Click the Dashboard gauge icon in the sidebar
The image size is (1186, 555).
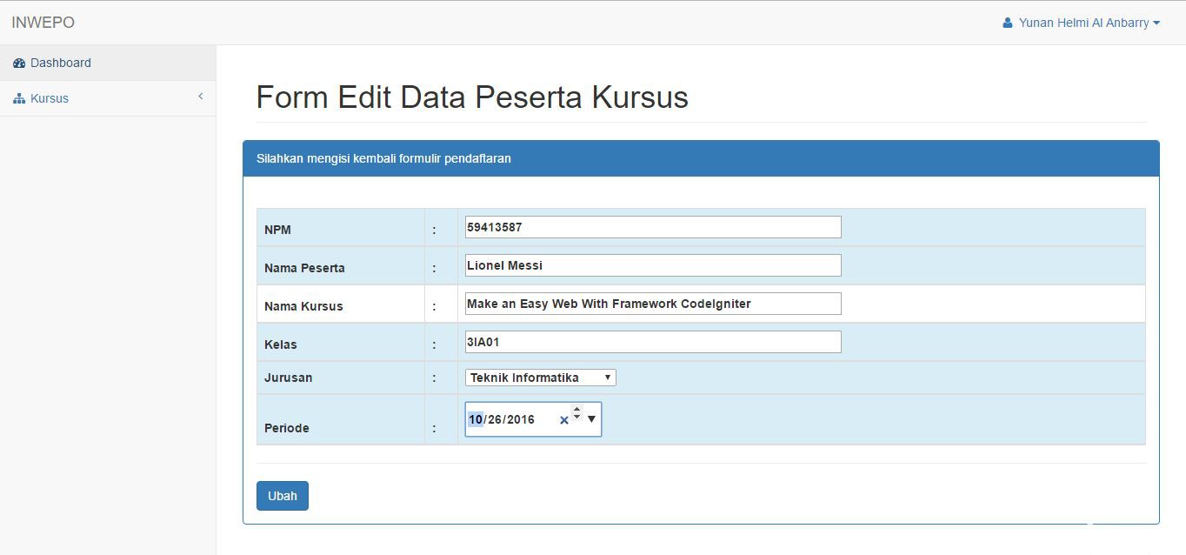click(x=19, y=62)
